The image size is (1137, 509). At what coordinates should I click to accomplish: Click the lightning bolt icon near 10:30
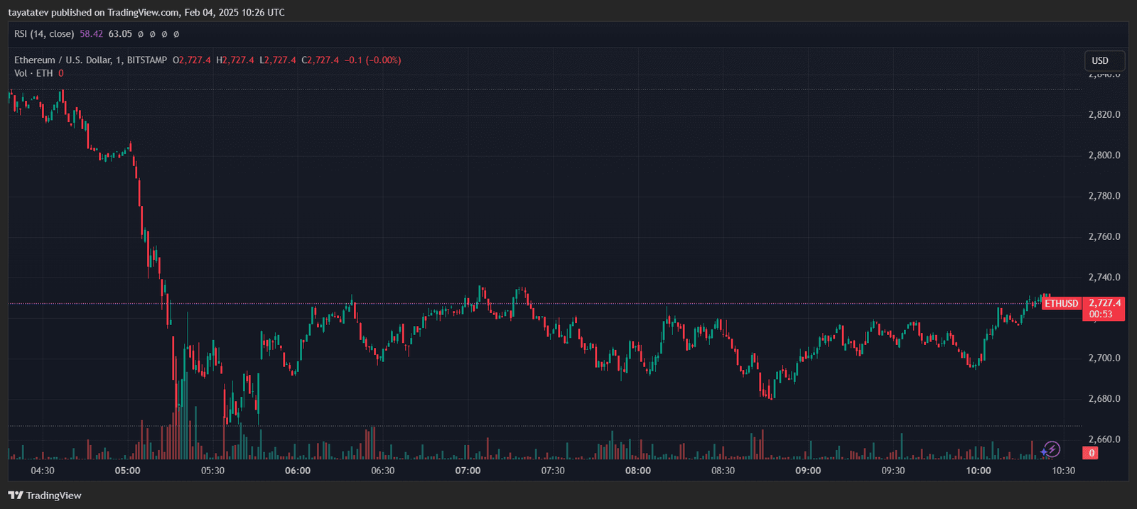(x=1051, y=449)
